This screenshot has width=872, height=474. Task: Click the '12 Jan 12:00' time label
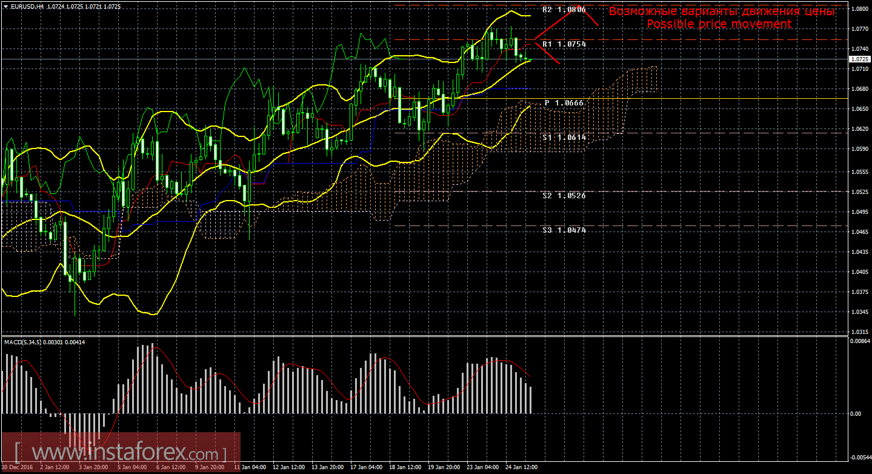(x=288, y=468)
